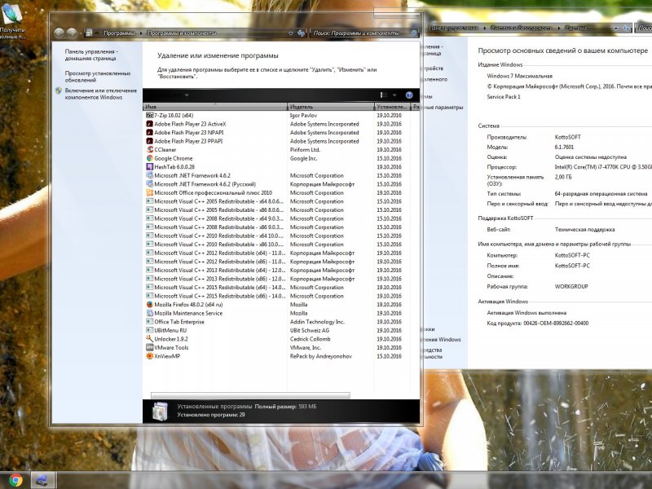Click publisher 'Addin Technology Inc.'
652x489 pixels.
click(x=317, y=322)
